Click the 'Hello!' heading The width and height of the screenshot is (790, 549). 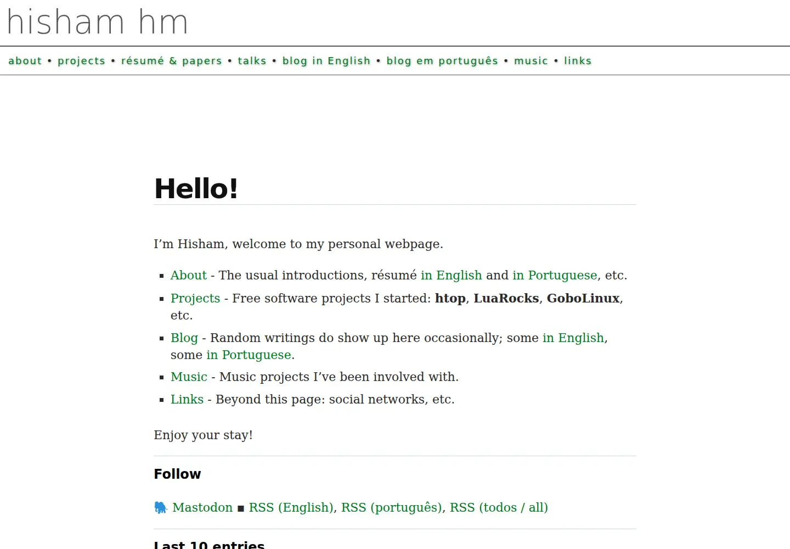point(196,189)
